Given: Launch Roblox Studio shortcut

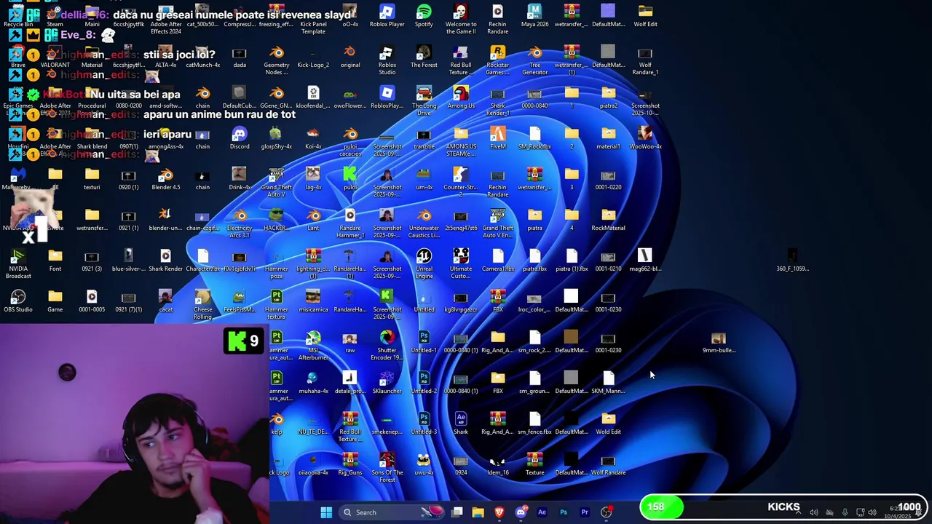Looking at the screenshot, I should point(387,60).
